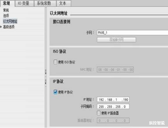168x128 pixels.
Task: Uncheck the 使用 IP 协议 checkbox
Action: point(55,92)
